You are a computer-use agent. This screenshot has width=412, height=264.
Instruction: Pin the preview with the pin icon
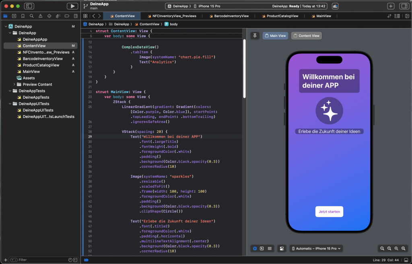coord(255,36)
